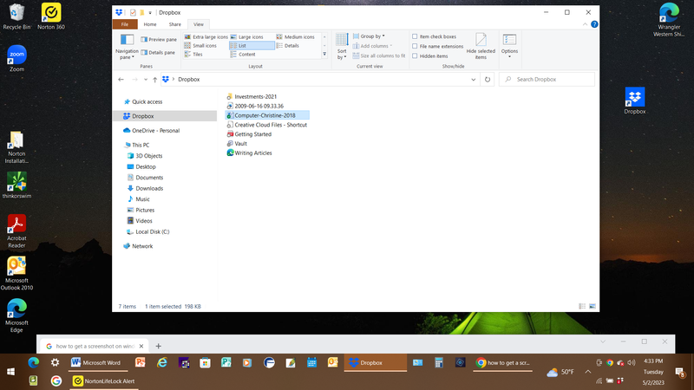This screenshot has width=694, height=390.
Task: Select Tiles layout option
Action: click(193, 55)
